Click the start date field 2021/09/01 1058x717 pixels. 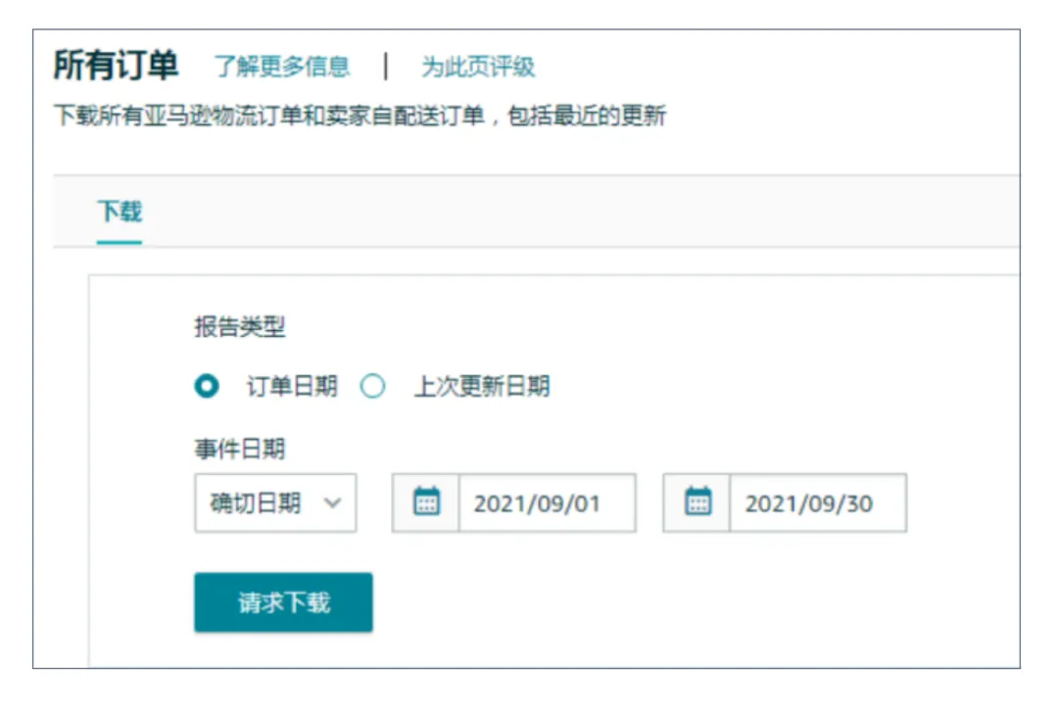tap(548, 503)
